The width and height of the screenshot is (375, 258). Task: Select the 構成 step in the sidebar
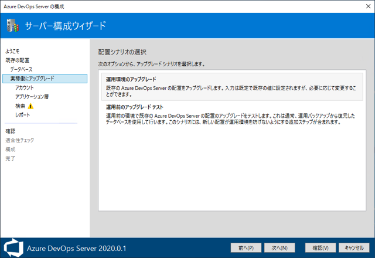tap(11, 150)
